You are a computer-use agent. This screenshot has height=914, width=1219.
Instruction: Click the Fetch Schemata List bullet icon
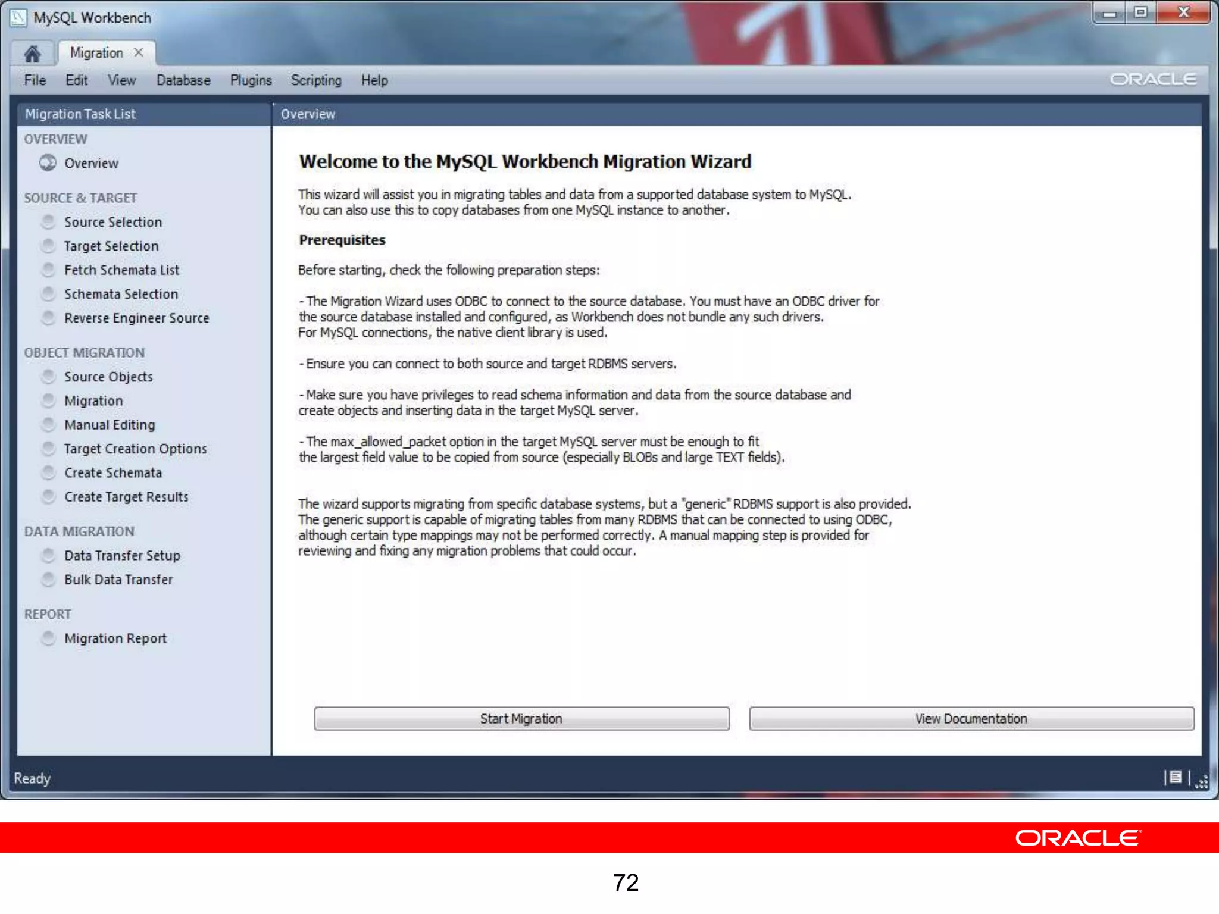tap(49, 269)
